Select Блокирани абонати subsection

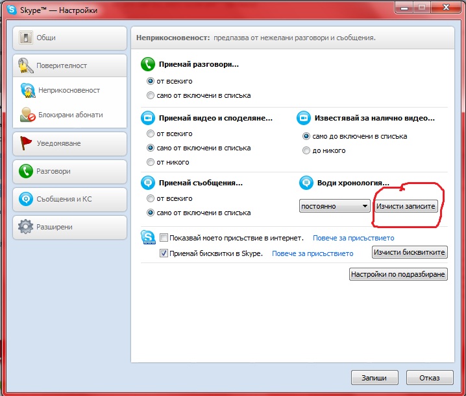click(x=70, y=115)
